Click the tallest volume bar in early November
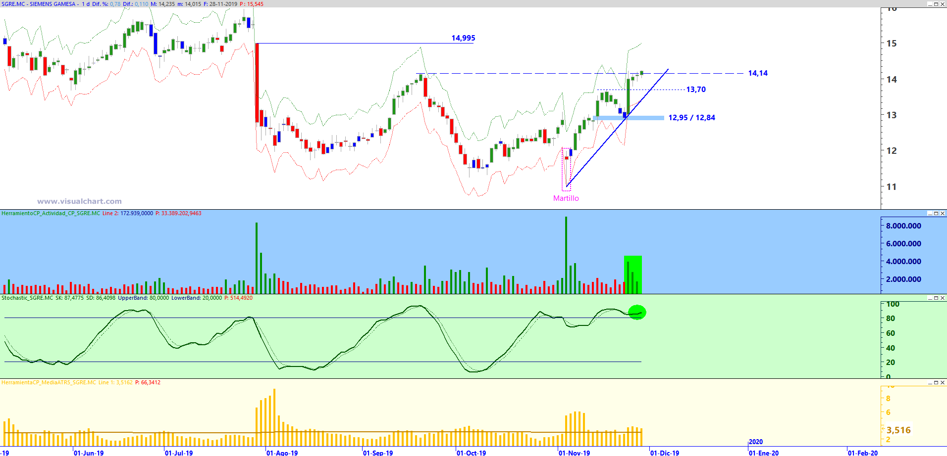This screenshot has height=456, width=947. click(x=566, y=255)
